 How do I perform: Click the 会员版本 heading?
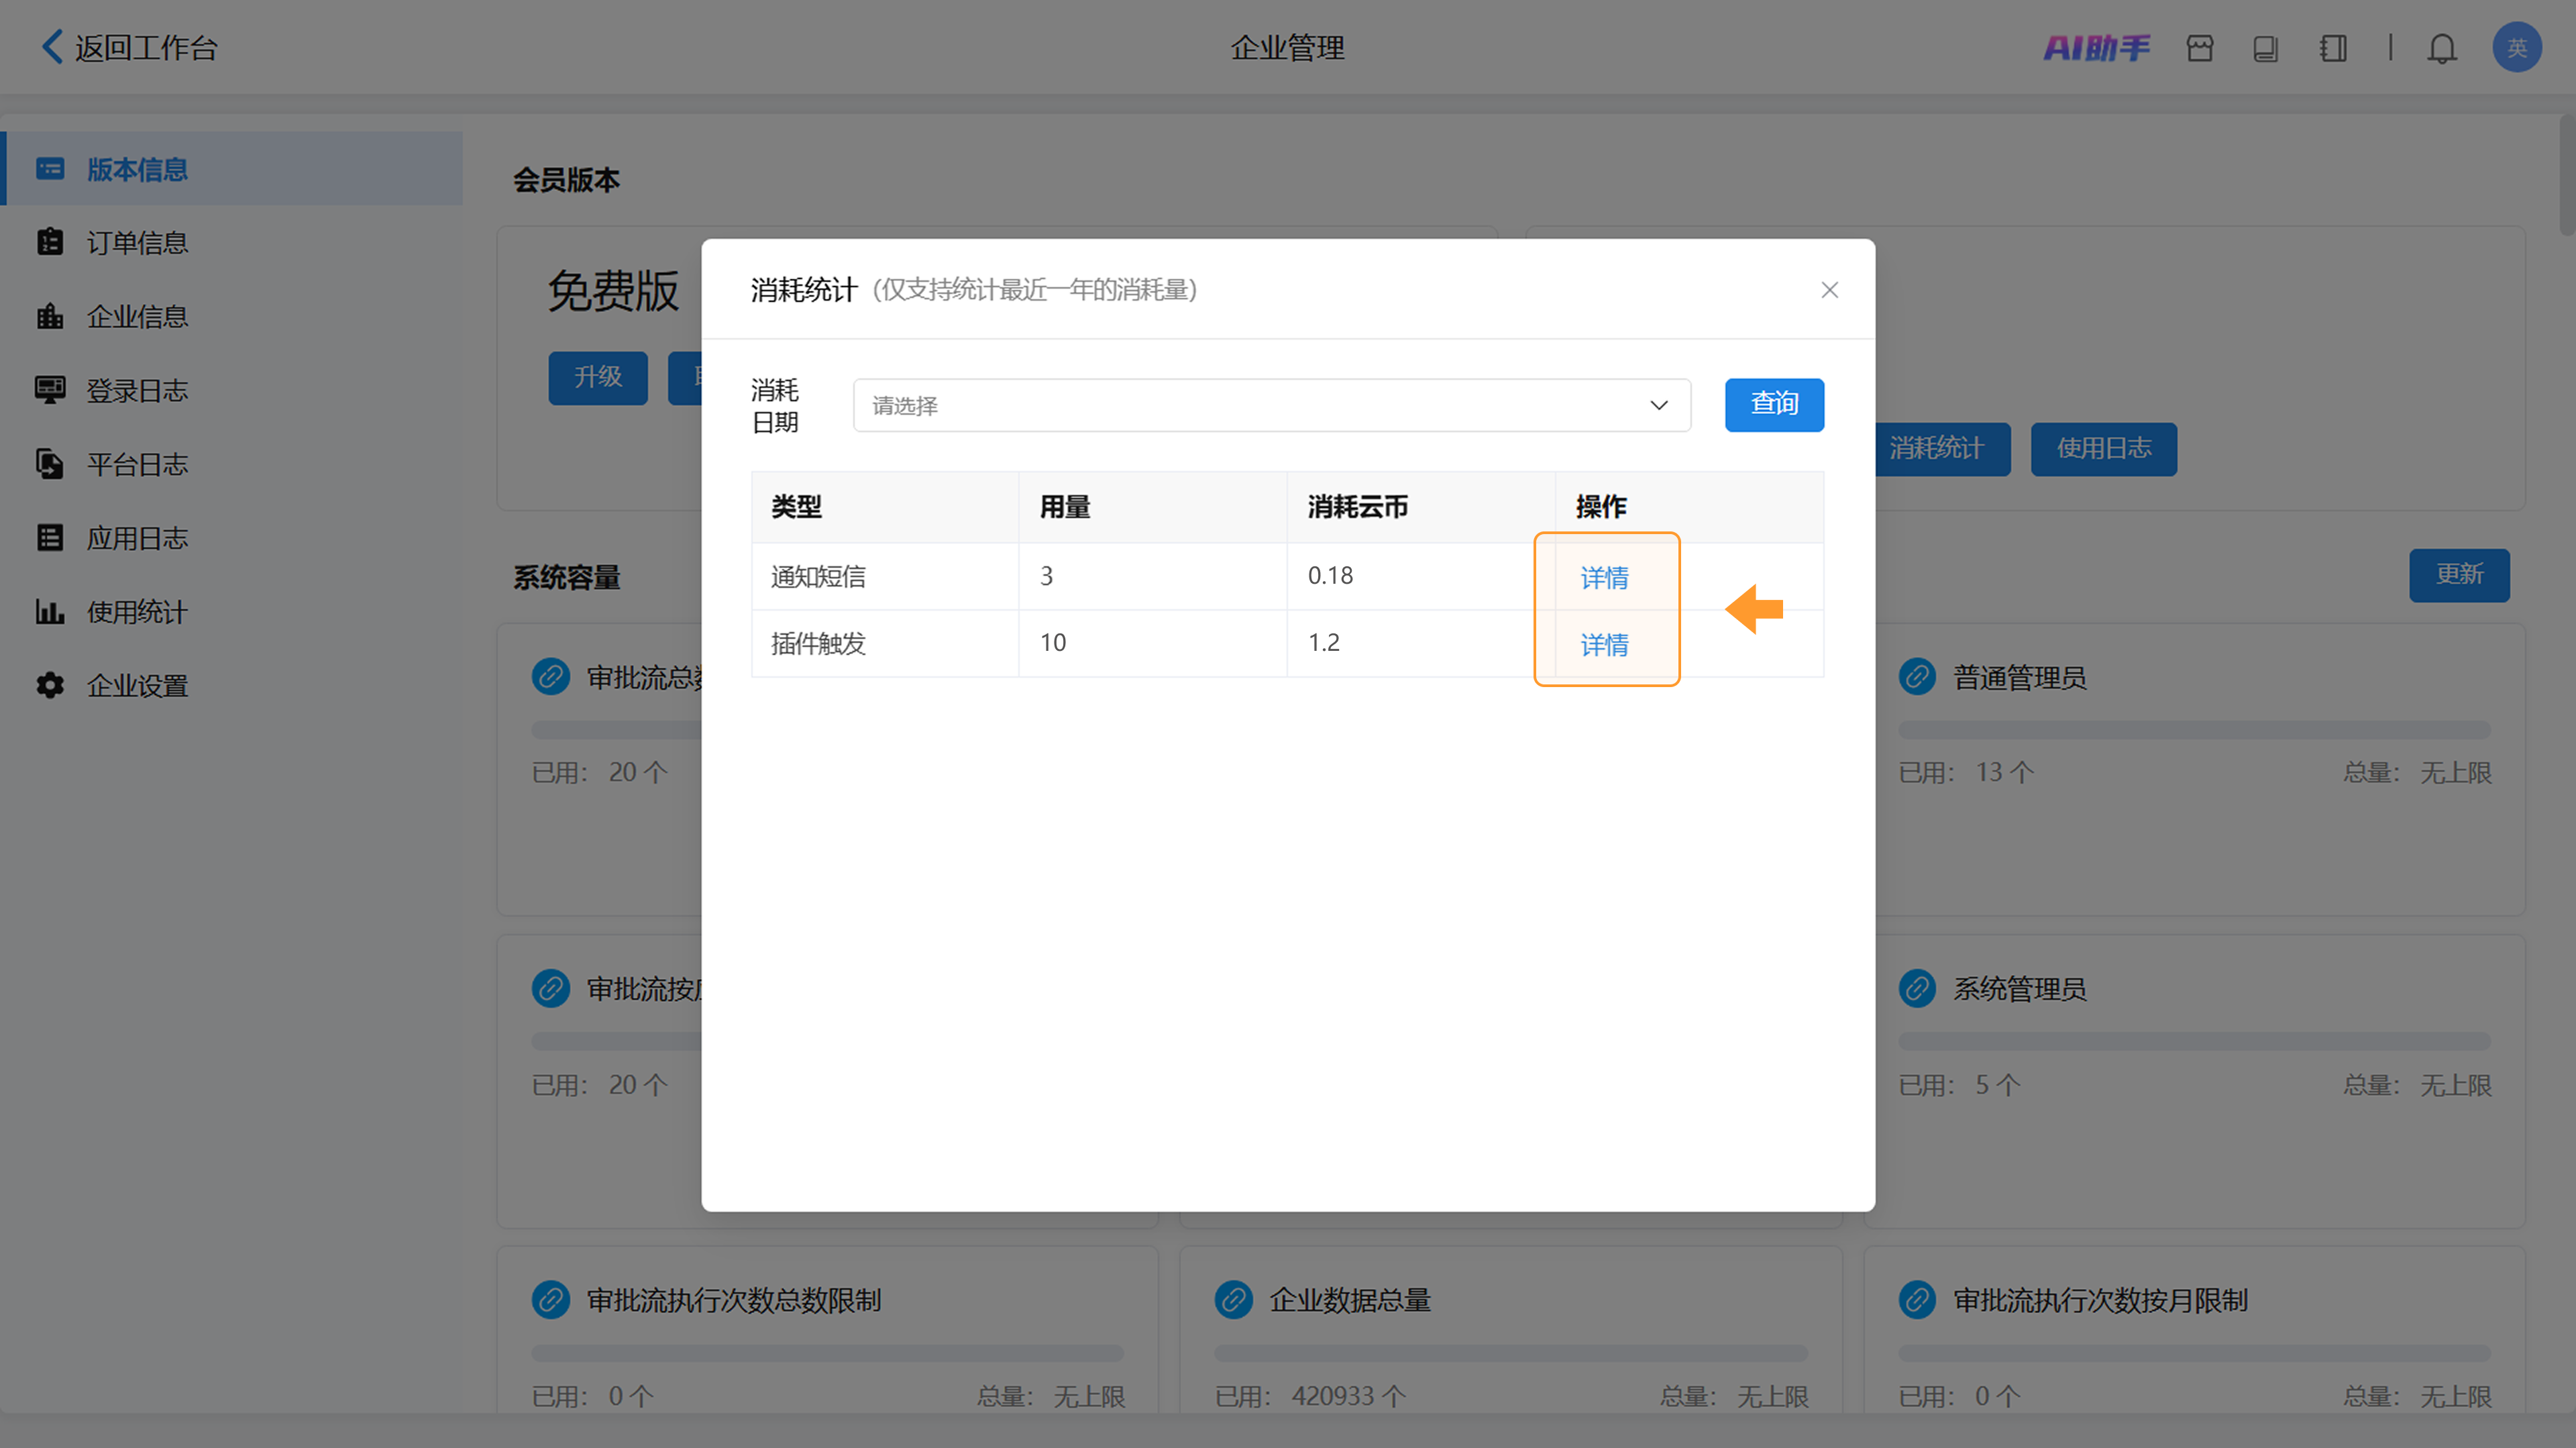tap(566, 179)
